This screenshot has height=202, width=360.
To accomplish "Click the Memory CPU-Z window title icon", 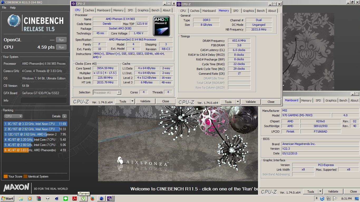I will tap(179, 4).
